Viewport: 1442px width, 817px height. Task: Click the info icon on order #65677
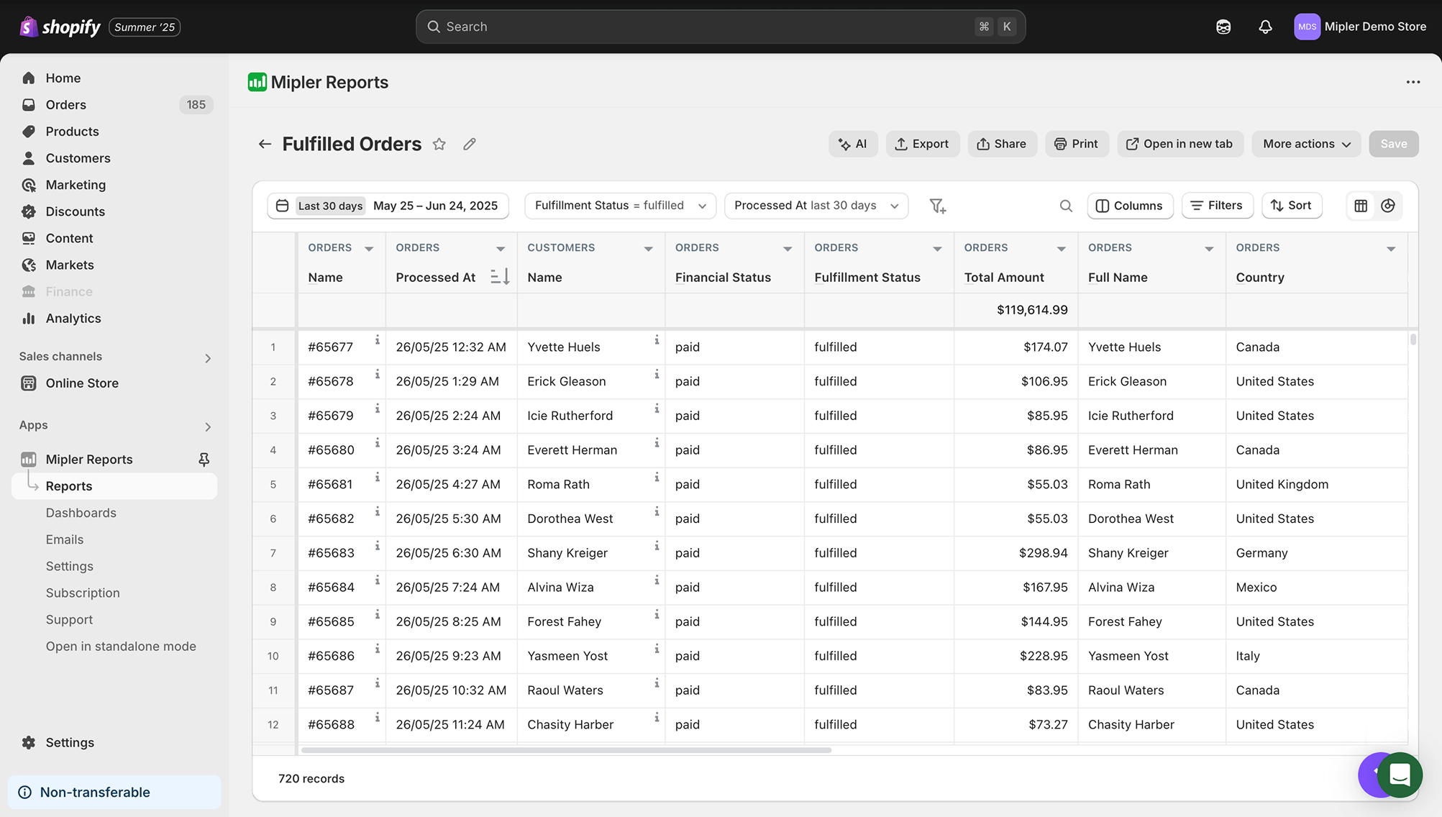click(x=378, y=339)
